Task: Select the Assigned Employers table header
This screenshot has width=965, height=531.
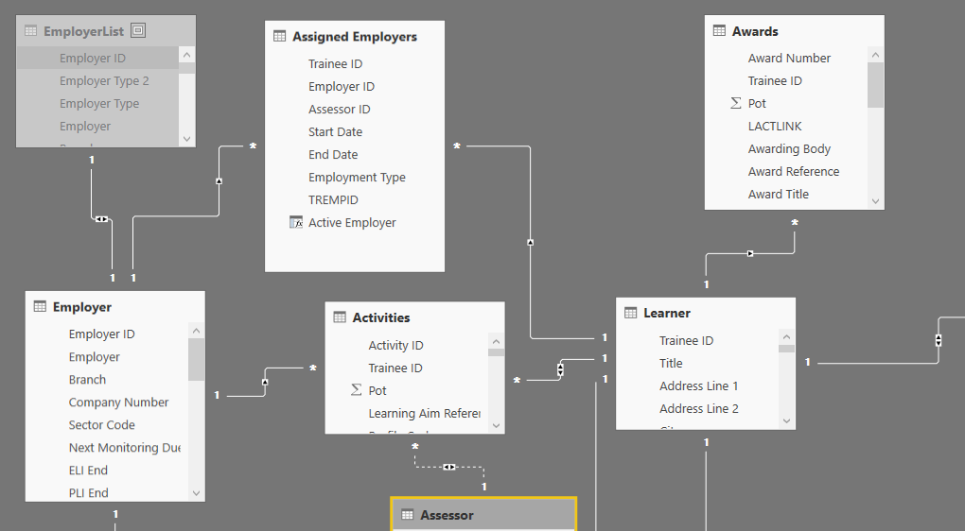Action: tap(355, 36)
